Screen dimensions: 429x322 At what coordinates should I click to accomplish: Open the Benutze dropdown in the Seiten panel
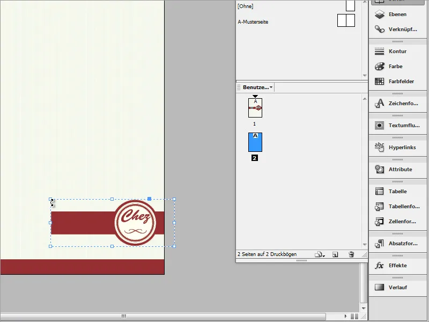click(256, 87)
